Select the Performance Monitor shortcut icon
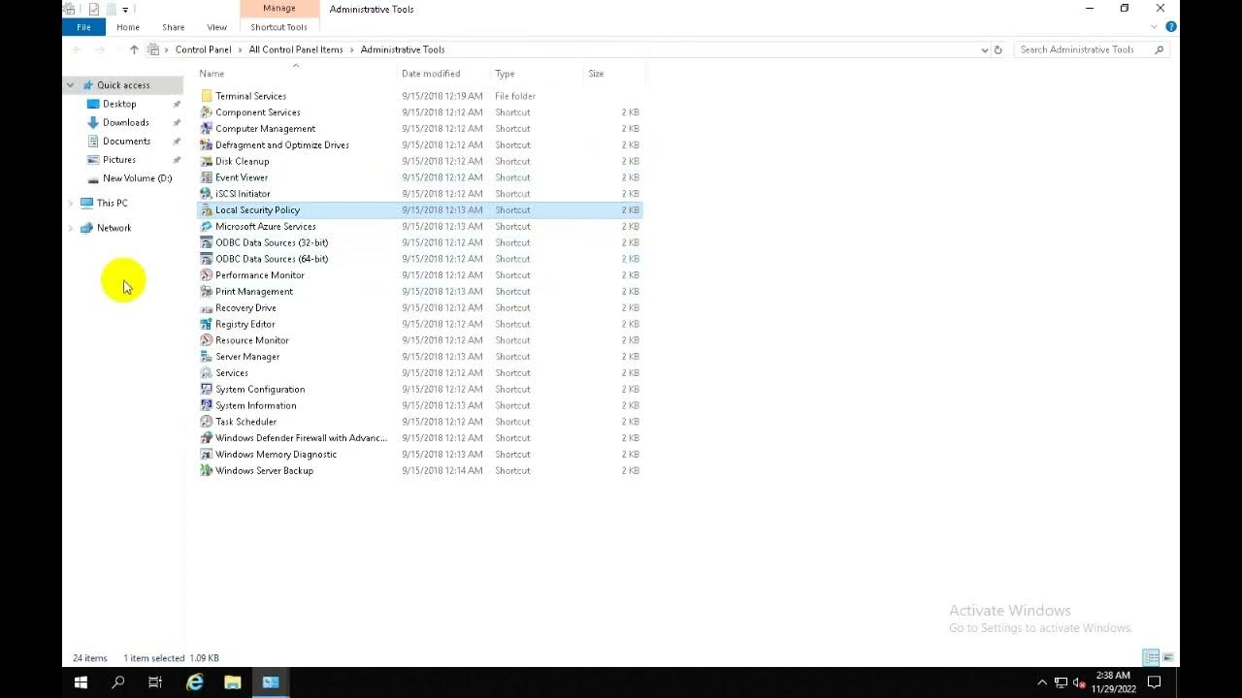 click(x=206, y=275)
